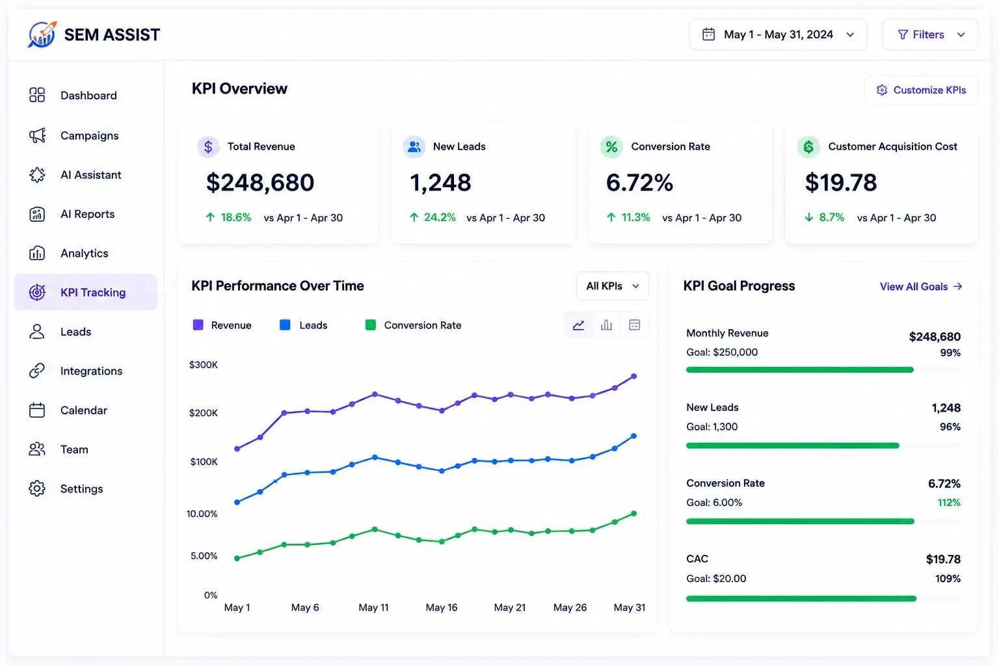Screen dimensions: 999x666
Task: Open Leads in the sidebar
Action: click(86, 332)
